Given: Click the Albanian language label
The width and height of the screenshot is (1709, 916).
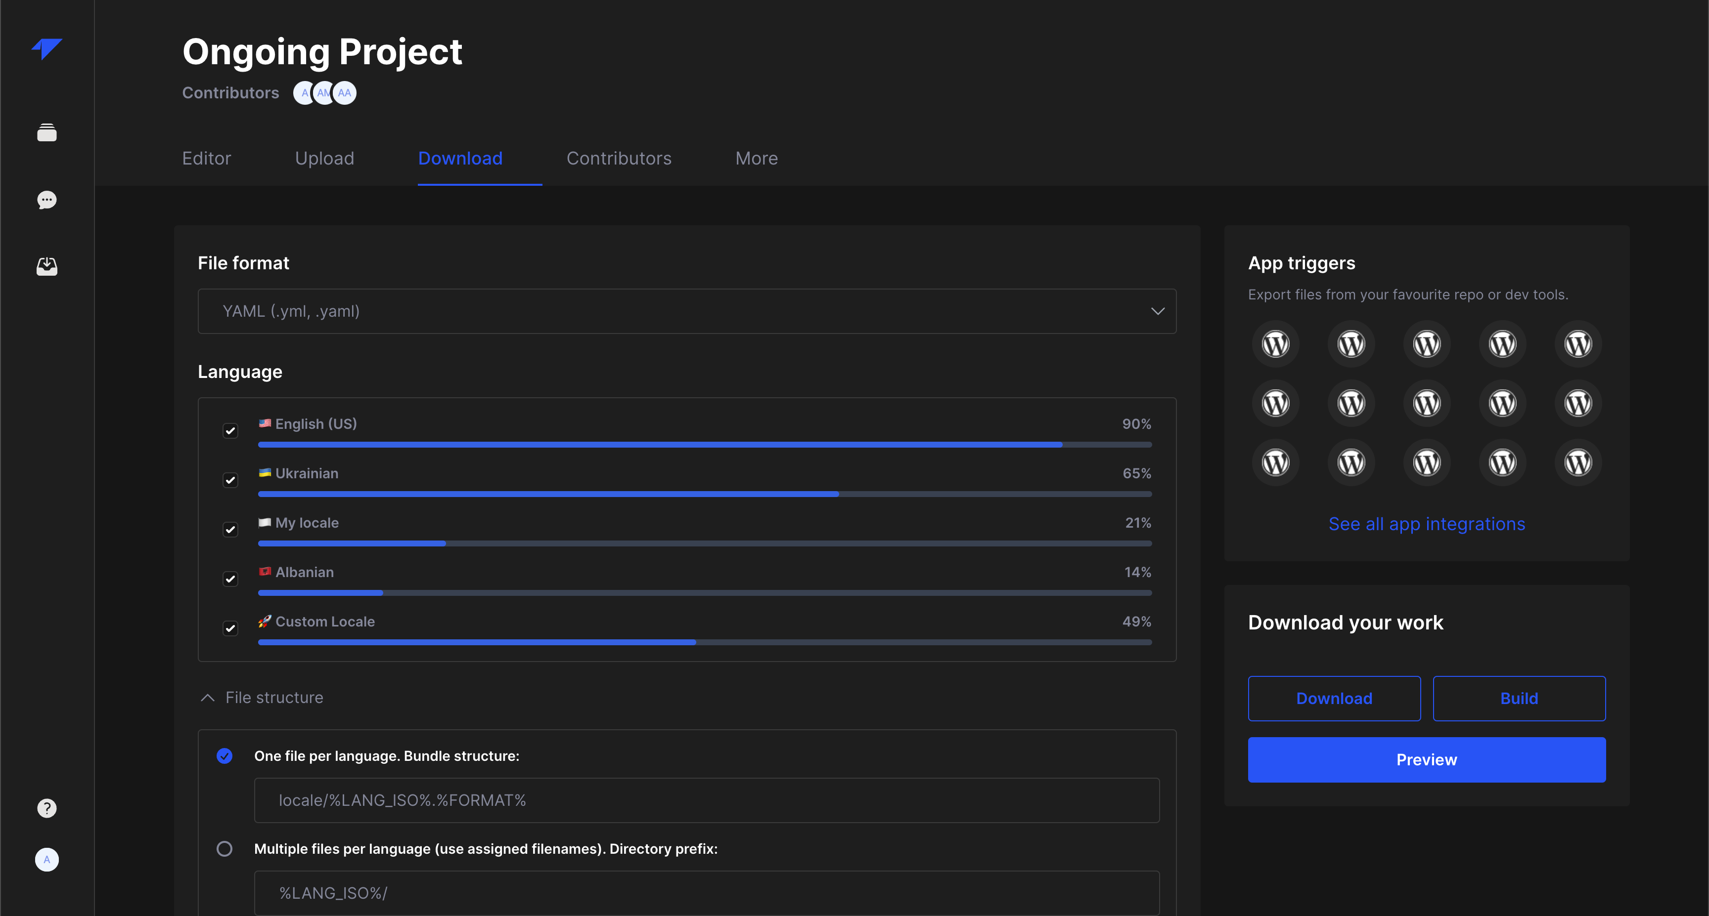Looking at the screenshot, I should (x=305, y=572).
